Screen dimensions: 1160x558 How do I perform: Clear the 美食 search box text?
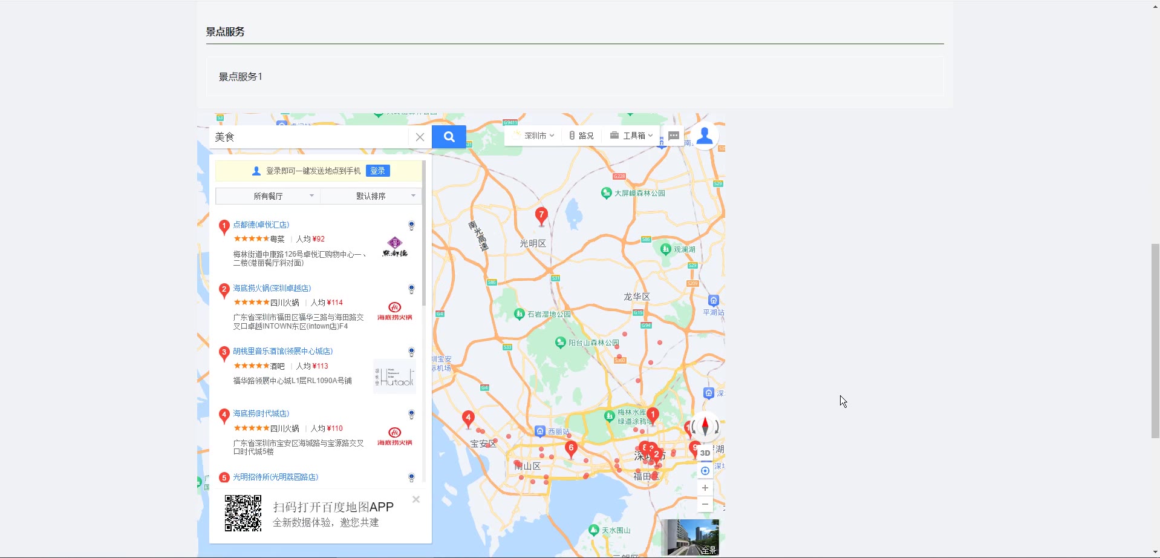[x=420, y=137]
